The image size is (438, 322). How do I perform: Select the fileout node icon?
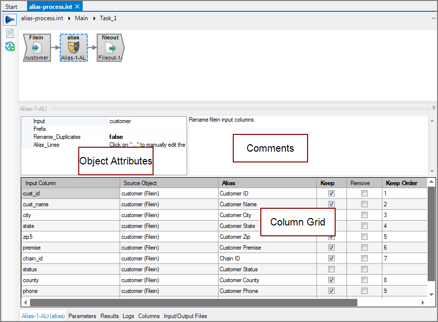click(x=110, y=48)
